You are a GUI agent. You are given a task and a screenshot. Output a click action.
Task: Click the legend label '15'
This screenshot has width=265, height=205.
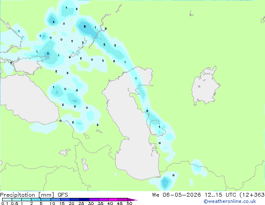tap(62, 203)
